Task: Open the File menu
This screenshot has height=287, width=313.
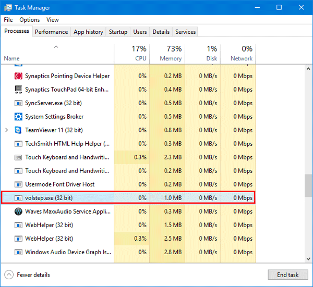Action: 8,20
